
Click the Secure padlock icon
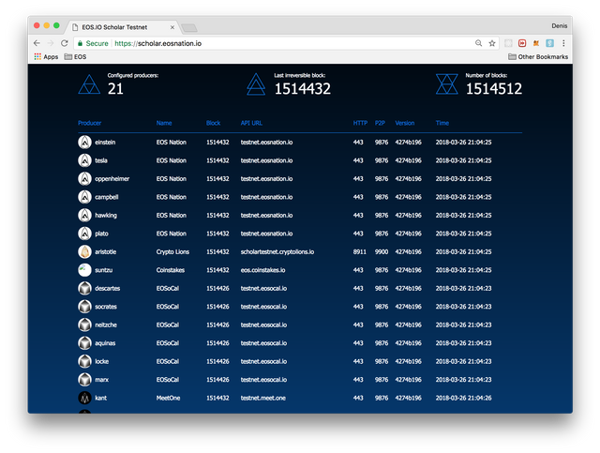click(80, 43)
